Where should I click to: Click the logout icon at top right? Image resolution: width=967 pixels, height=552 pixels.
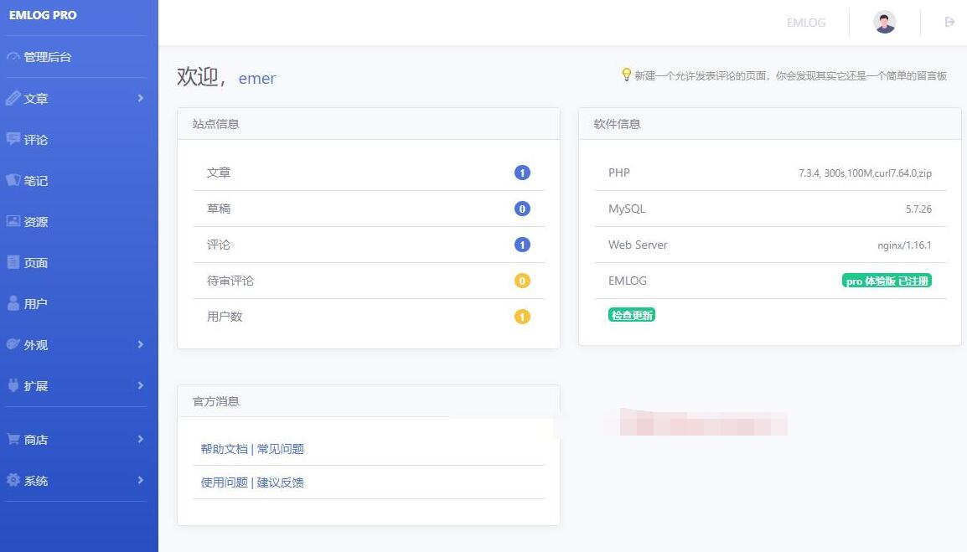[x=949, y=22]
